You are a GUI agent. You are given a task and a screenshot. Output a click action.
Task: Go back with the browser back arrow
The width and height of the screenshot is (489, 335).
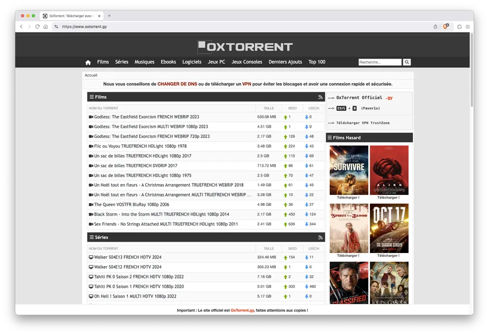pyautogui.click(x=21, y=27)
